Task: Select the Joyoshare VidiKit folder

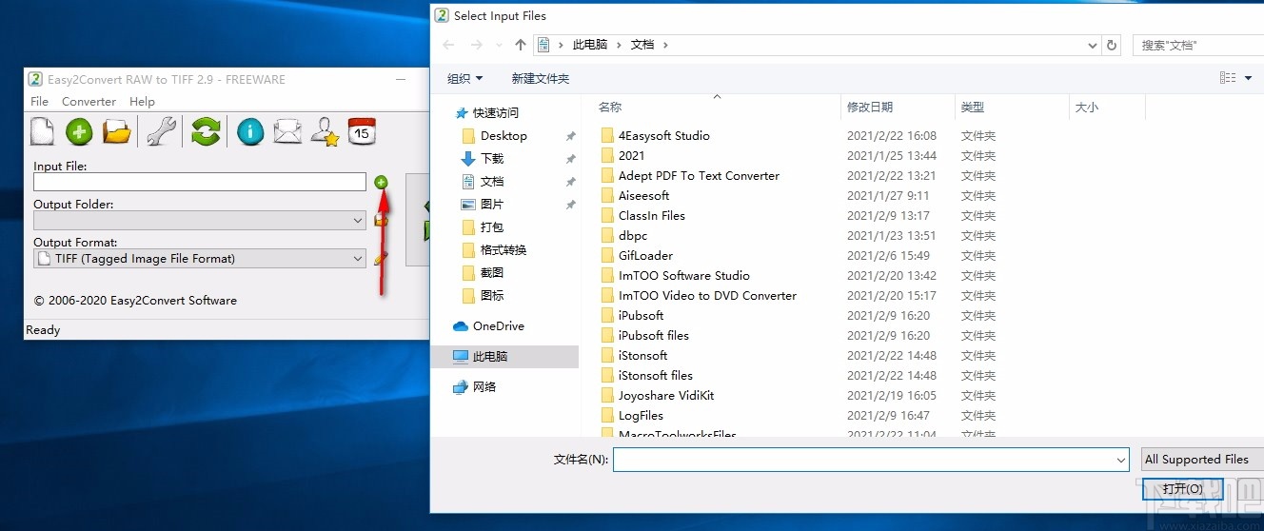Action: pyautogui.click(x=666, y=396)
